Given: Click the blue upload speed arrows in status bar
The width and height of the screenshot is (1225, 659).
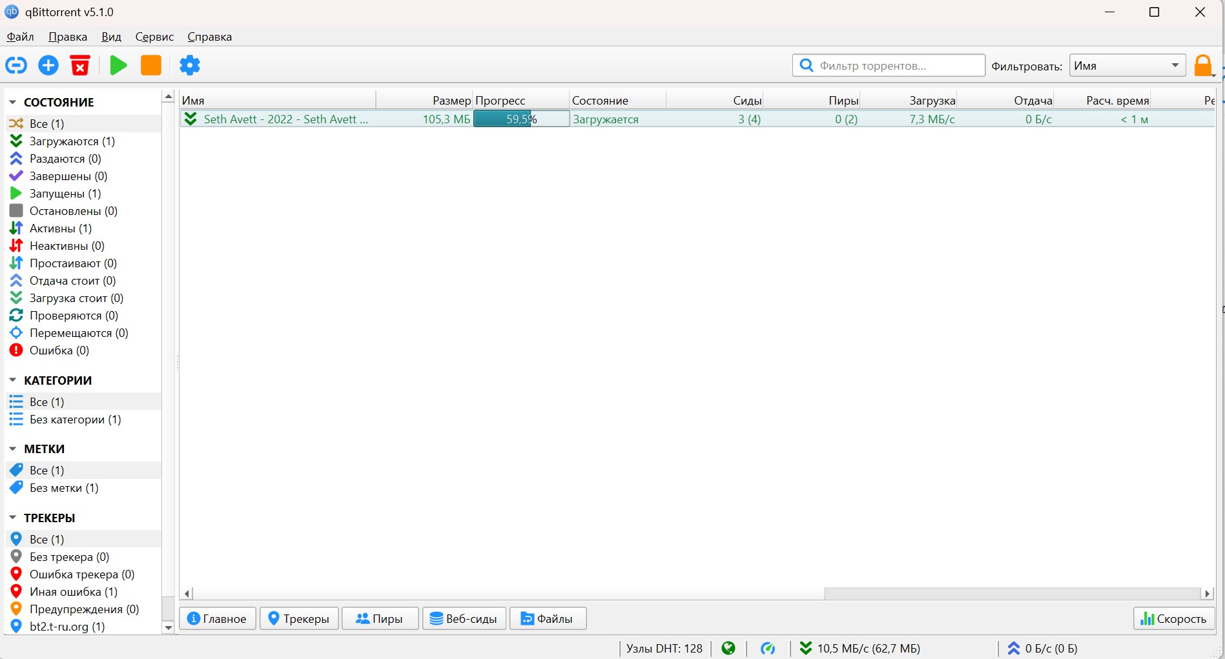Looking at the screenshot, I should point(1014,648).
